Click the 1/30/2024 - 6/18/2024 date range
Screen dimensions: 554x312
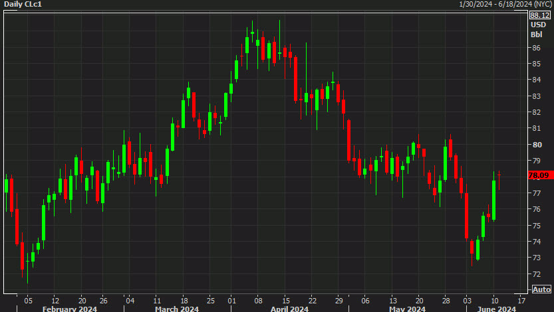(505, 4)
